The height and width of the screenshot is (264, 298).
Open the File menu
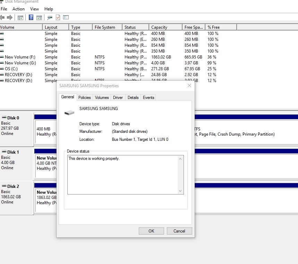[x=4, y=9]
